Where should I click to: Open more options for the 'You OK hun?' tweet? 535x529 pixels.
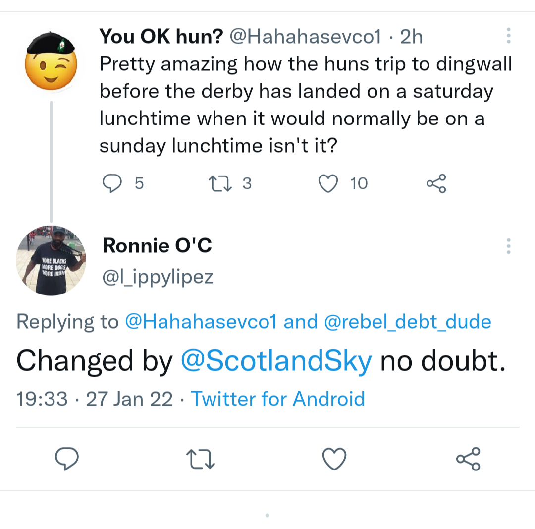click(x=508, y=36)
